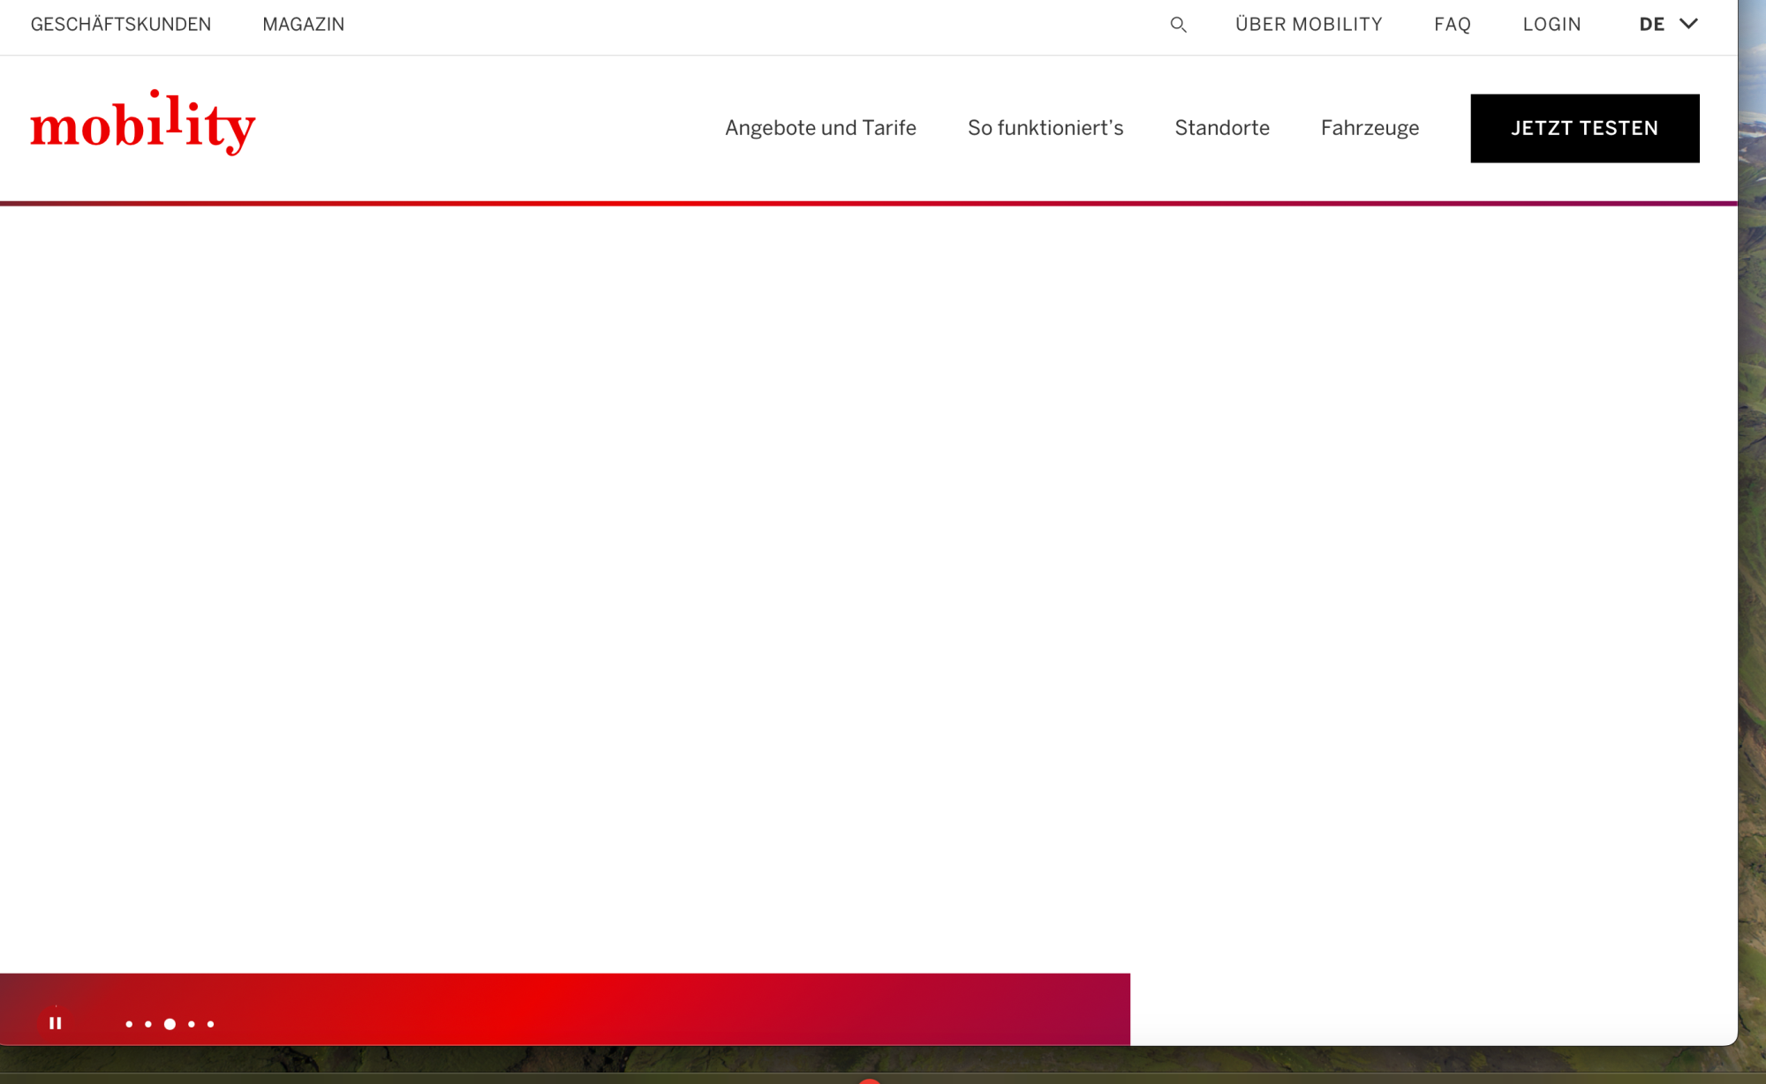Image resolution: width=1766 pixels, height=1084 pixels.
Task: Visit Über Mobility
Action: [1308, 24]
